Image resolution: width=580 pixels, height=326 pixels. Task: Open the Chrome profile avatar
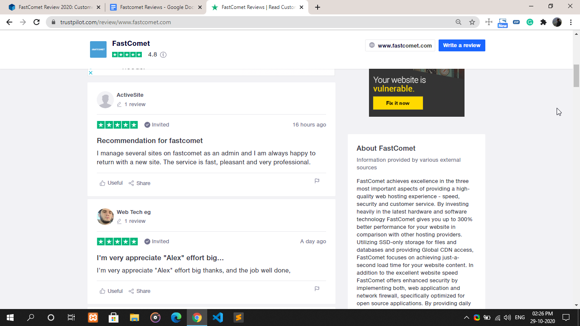[557, 22]
